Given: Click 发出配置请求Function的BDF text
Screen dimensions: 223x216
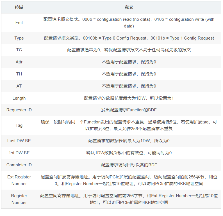Looking at the screenshot, I should (129, 110).
